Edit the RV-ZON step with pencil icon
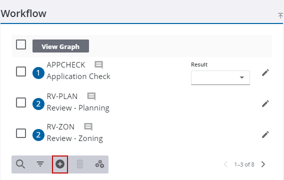This screenshot has width=284, height=180. [265, 134]
